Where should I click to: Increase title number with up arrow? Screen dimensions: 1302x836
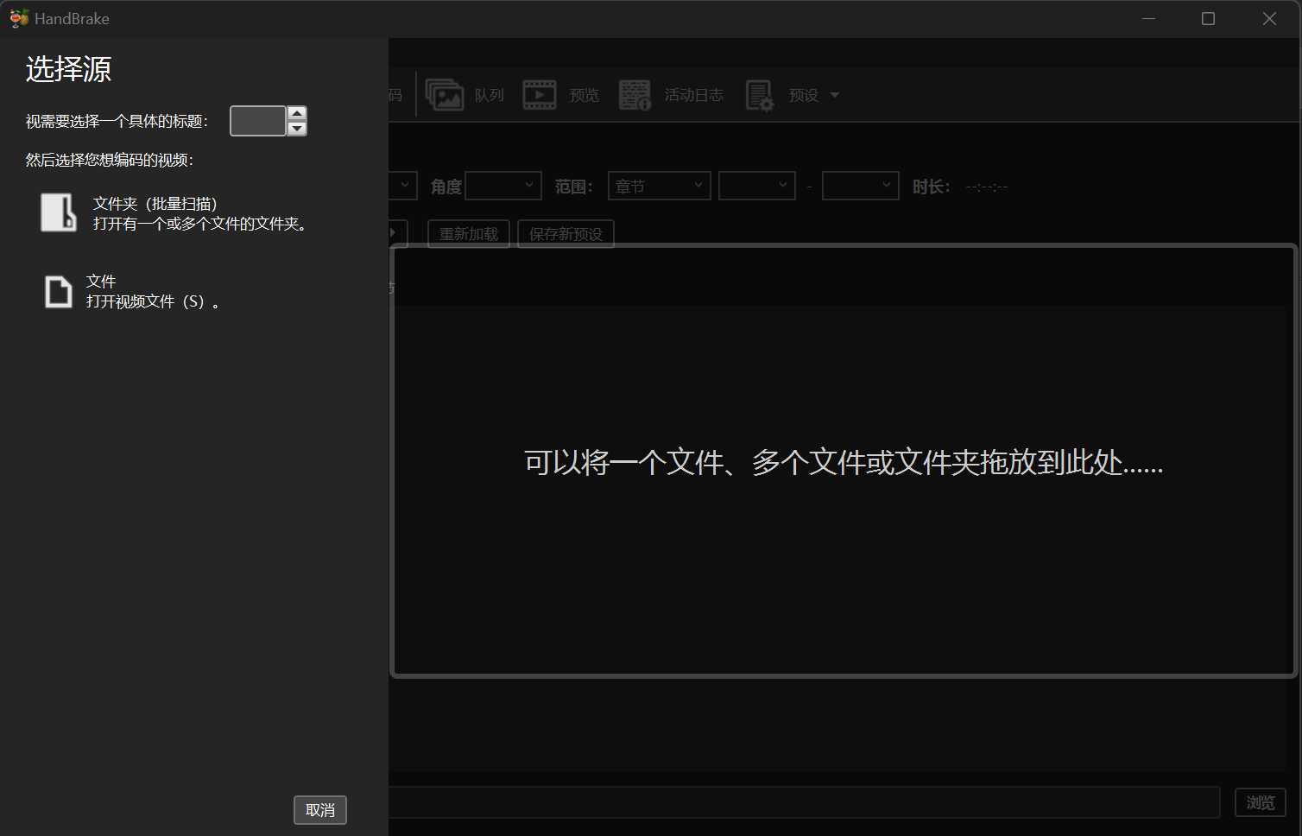[297, 113]
